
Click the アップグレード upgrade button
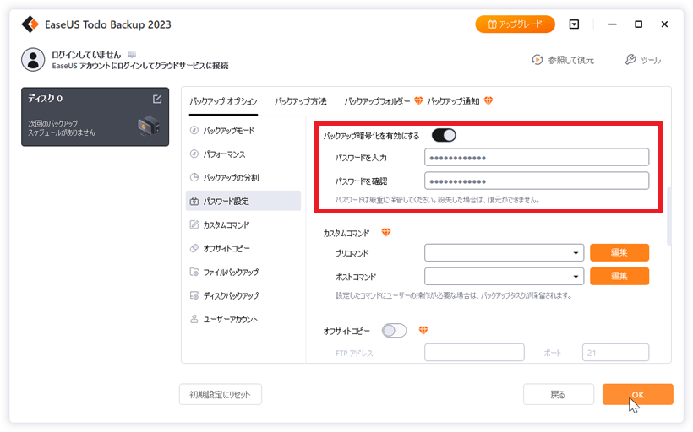pyautogui.click(x=515, y=24)
